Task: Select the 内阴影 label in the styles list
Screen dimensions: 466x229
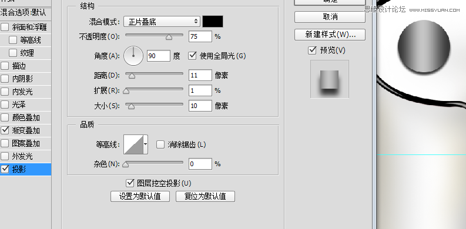Action: click(22, 79)
